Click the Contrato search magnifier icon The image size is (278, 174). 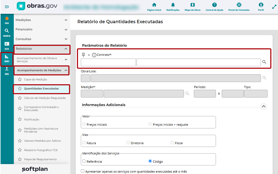click(x=264, y=62)
